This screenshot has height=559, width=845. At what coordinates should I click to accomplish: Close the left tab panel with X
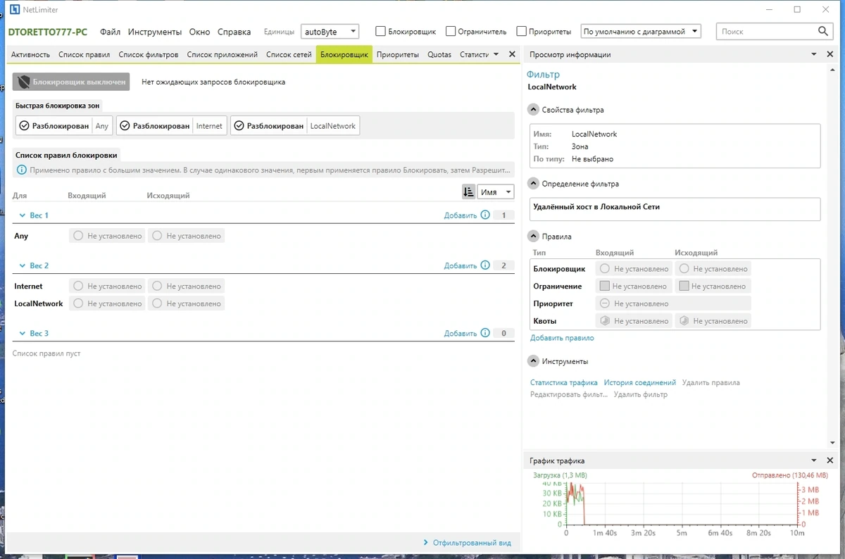[512, 54]
